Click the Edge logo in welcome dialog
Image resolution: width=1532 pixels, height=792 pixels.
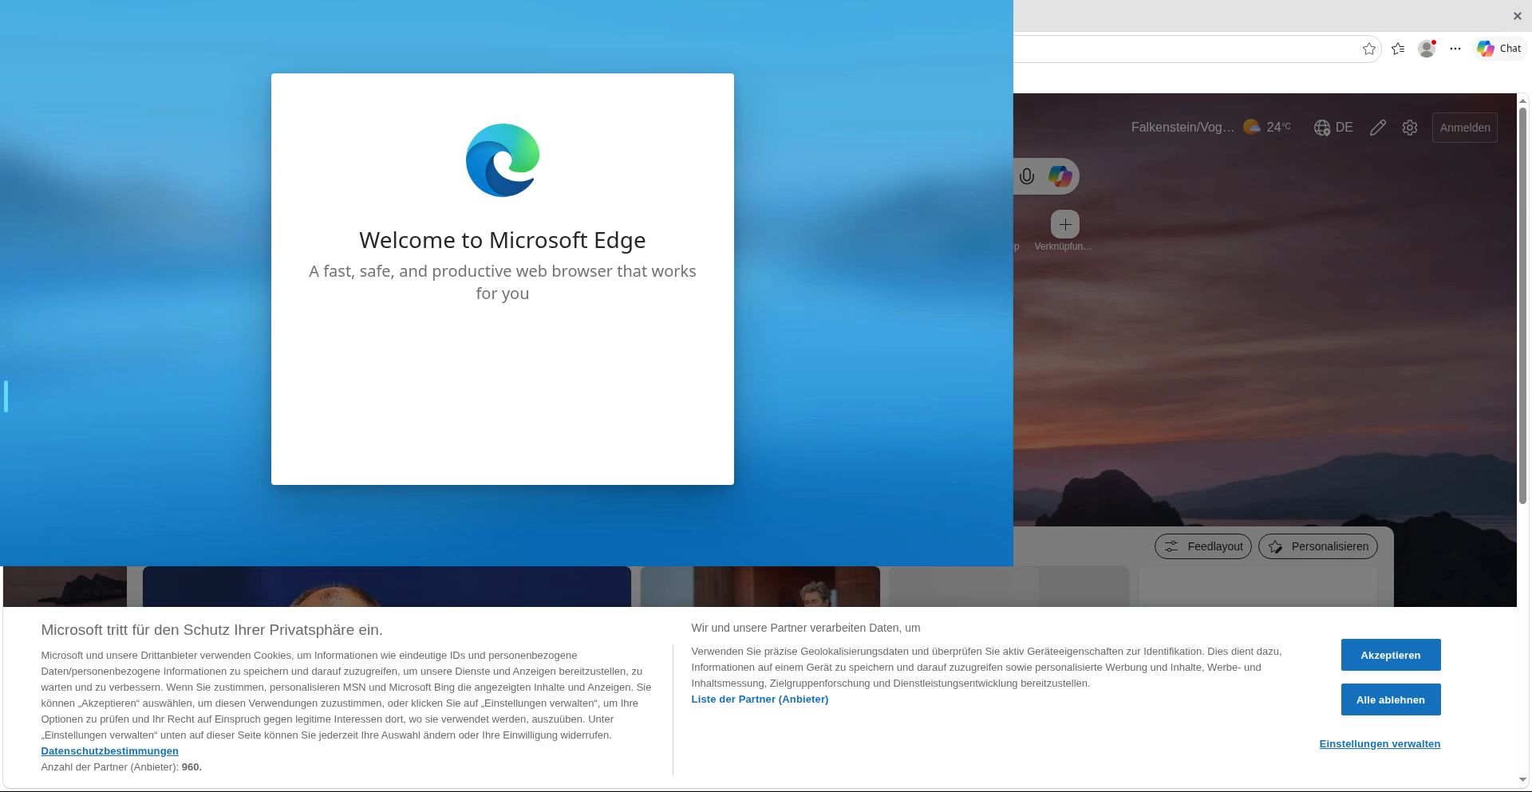coord(503,160)
